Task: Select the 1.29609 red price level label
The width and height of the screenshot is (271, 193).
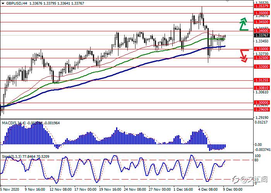Action: (262, 109)
